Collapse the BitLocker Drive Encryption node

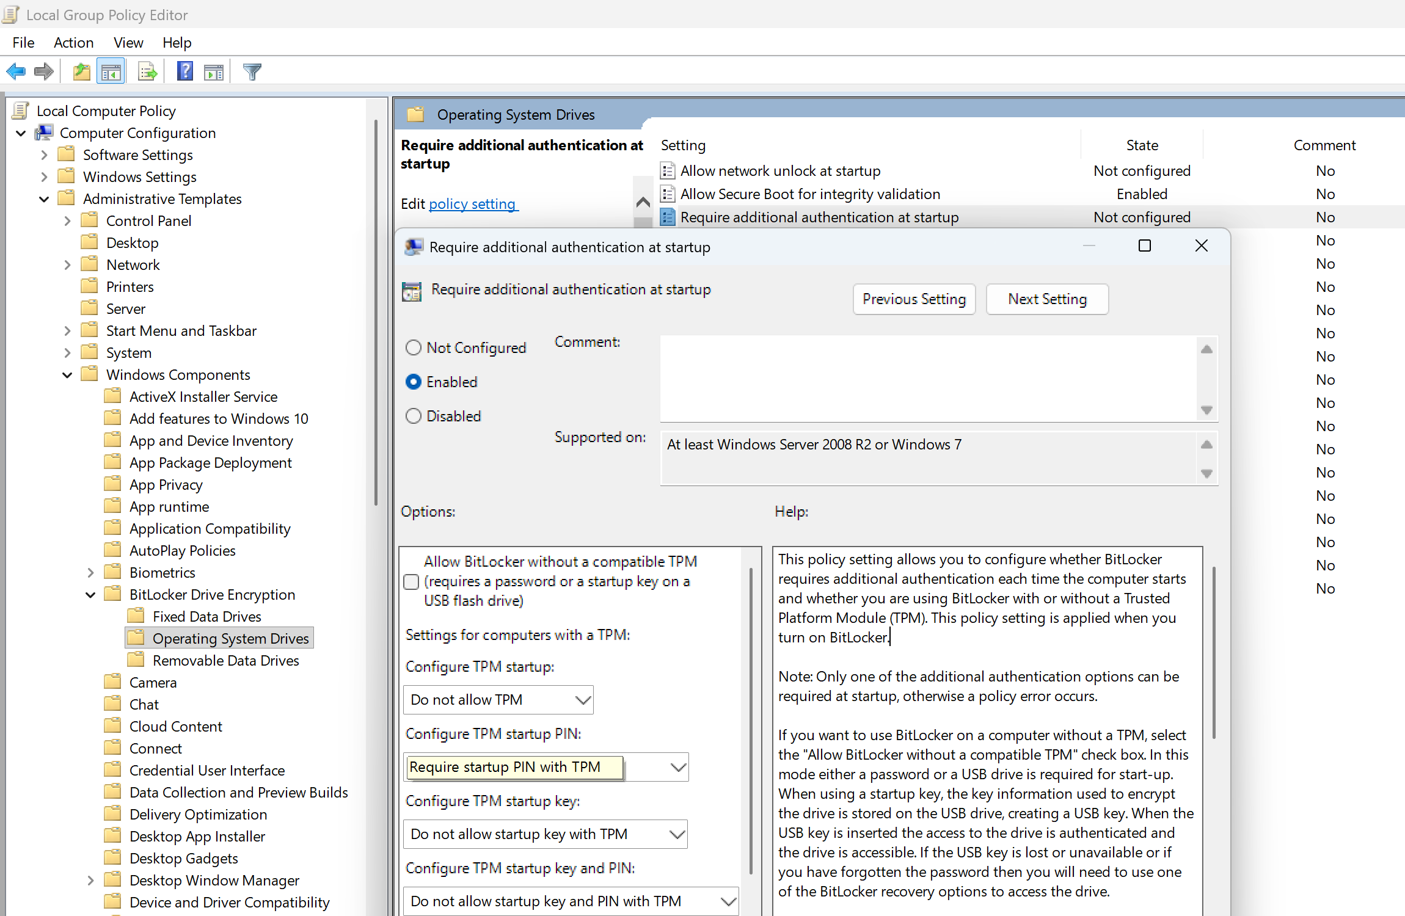(90, 594)
